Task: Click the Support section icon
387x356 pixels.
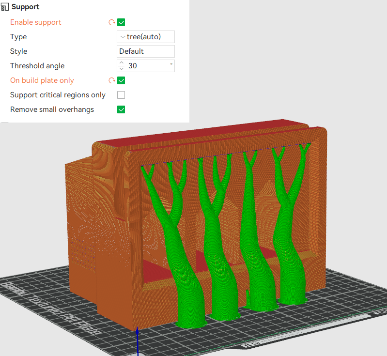Action: tap(5, 7)
